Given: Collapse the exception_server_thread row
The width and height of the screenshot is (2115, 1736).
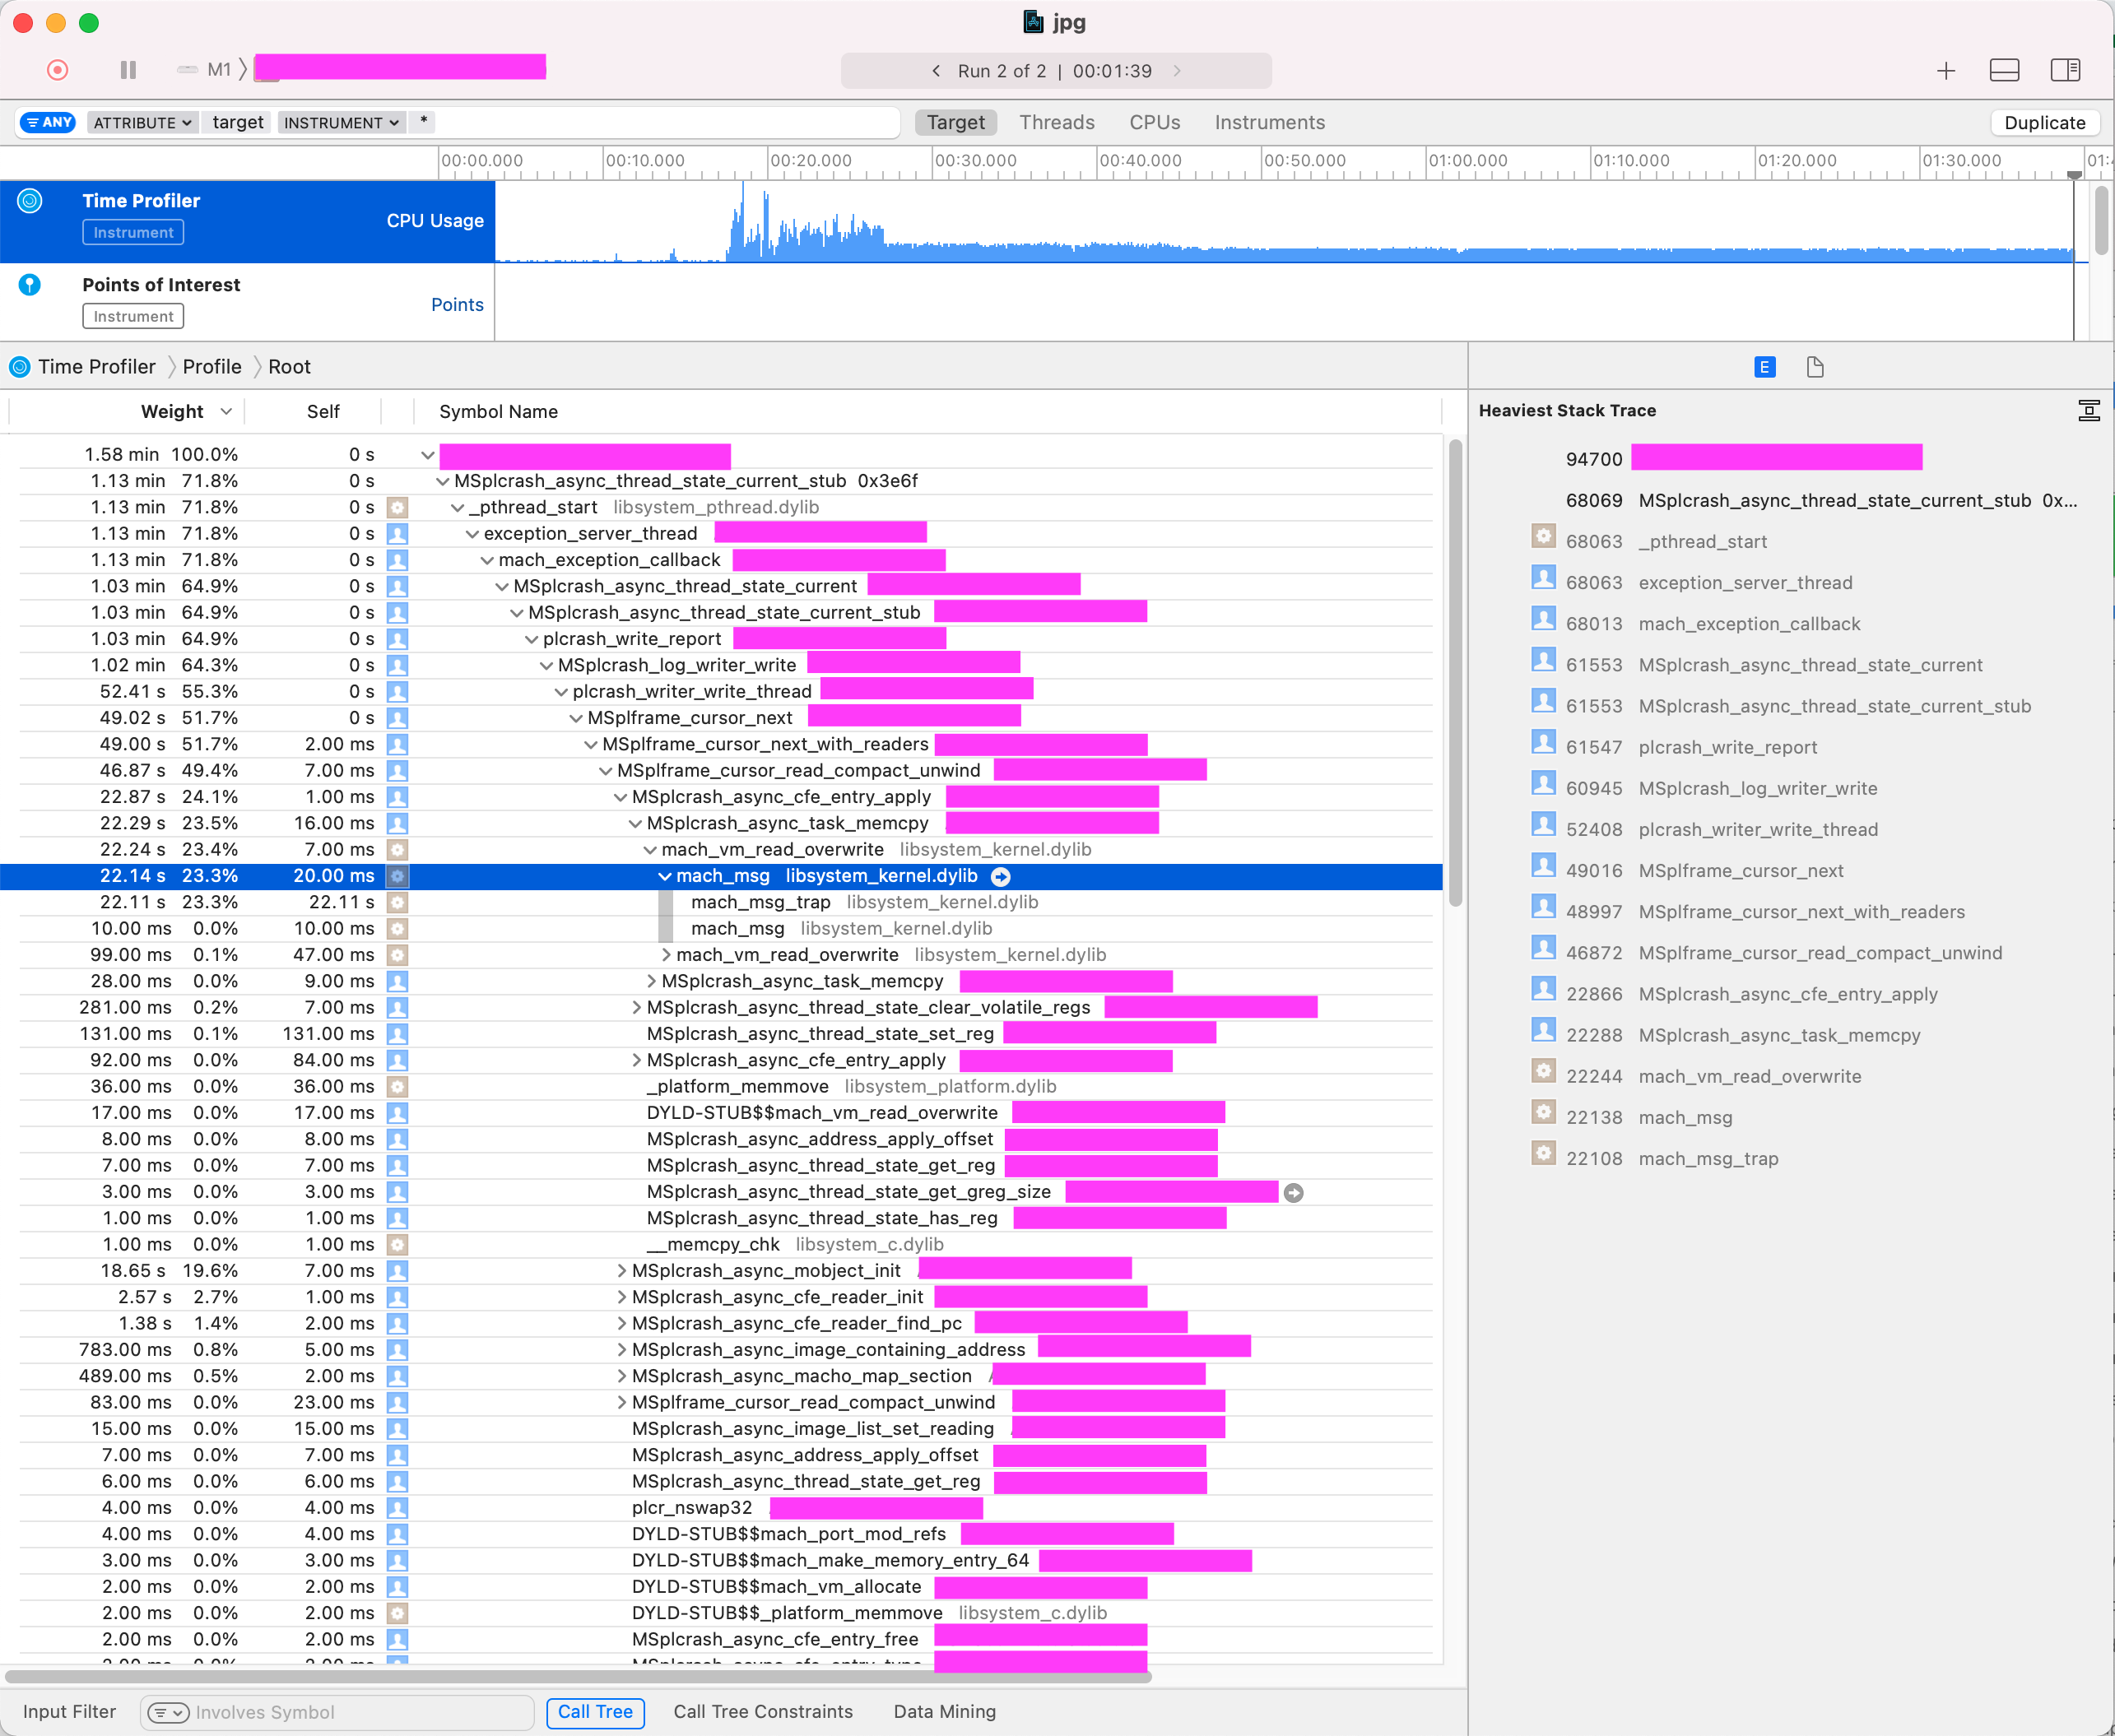Looking at the screenshot, I should pos(472,534).
